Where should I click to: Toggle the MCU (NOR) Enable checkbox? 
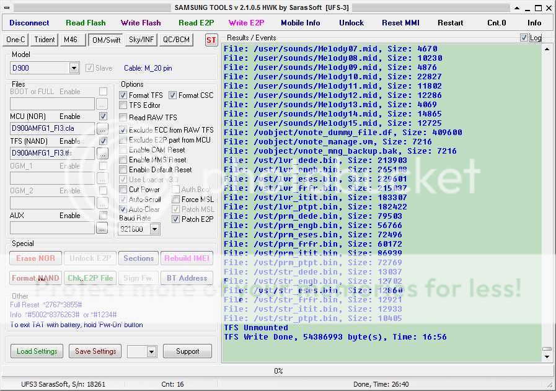103,116
